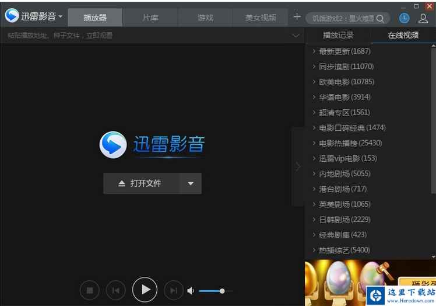This screenshot has height=306, width=436.
Task: Select 热播综艺 (5400) in the list
Action: click(341, 251)
